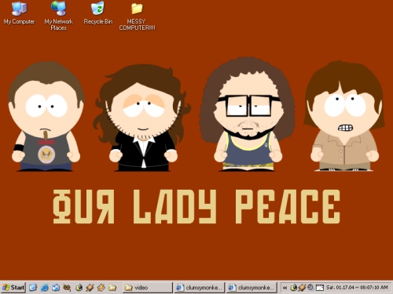Launch Outlook Express from Quick Launch
The width and height of the screenshot is (393, 294).
56,288
